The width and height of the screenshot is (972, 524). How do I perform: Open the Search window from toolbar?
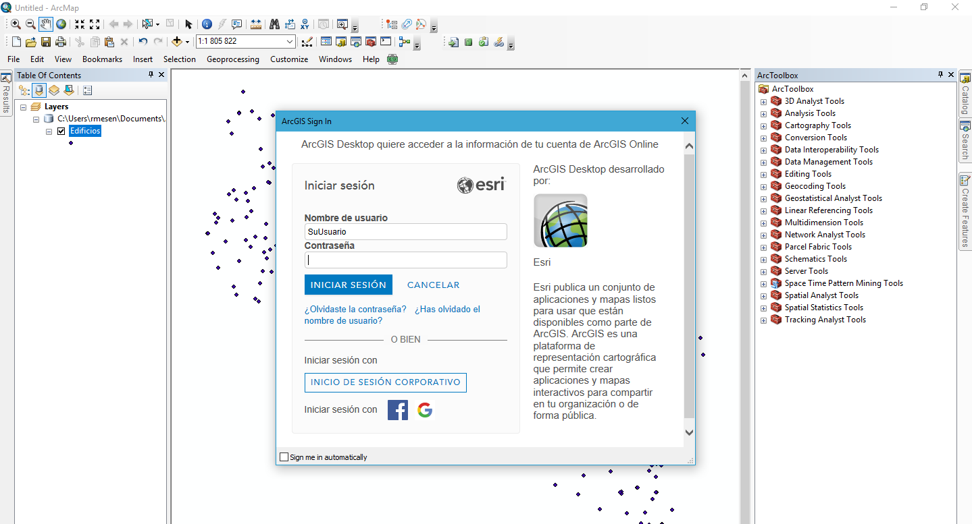point(355,42)
